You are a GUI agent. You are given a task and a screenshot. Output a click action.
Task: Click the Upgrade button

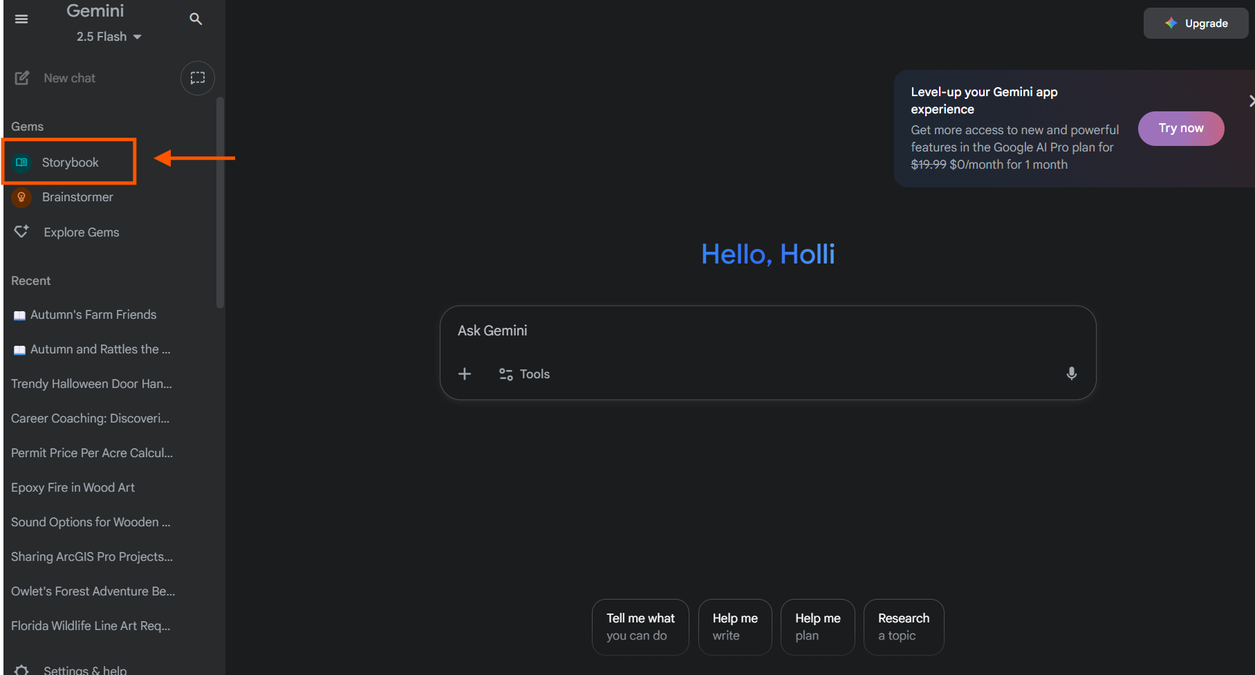click(x=1196, y=23)
